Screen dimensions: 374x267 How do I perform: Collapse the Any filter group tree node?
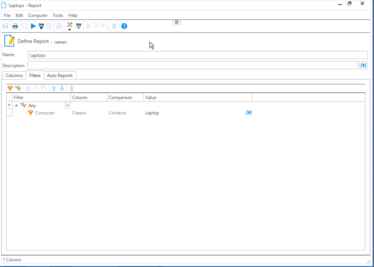pos(16,105)
